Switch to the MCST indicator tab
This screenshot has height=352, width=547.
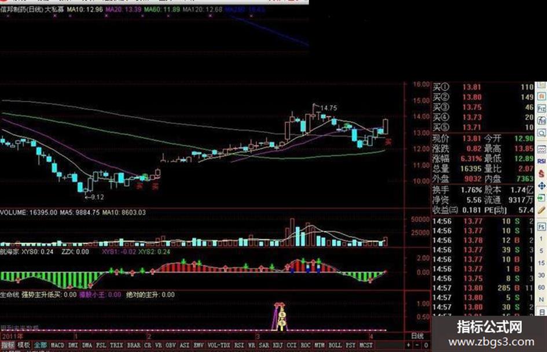pos(366,345)
